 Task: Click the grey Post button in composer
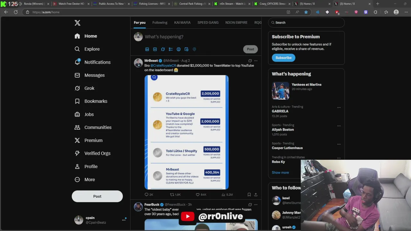(x=250, y=49)
